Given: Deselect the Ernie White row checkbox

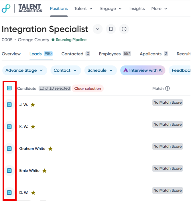Looking at the screenshot, I should click(x=9, y=171).
